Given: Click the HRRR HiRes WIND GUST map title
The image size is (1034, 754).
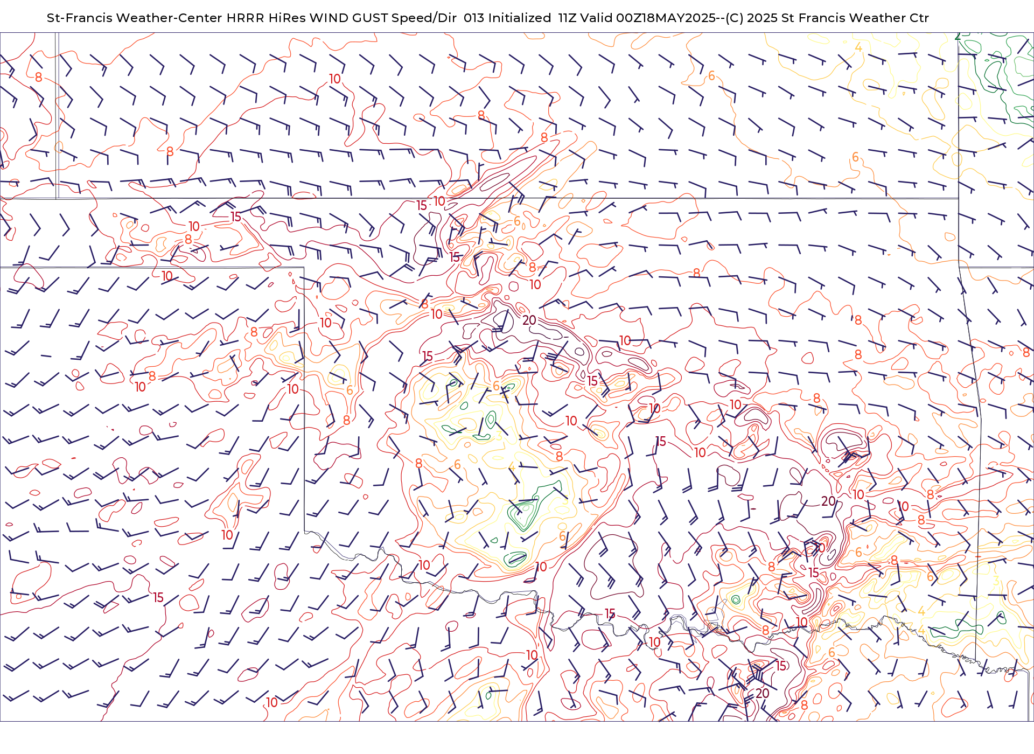Looking at the screenshot, I should (x=487, y=18).
